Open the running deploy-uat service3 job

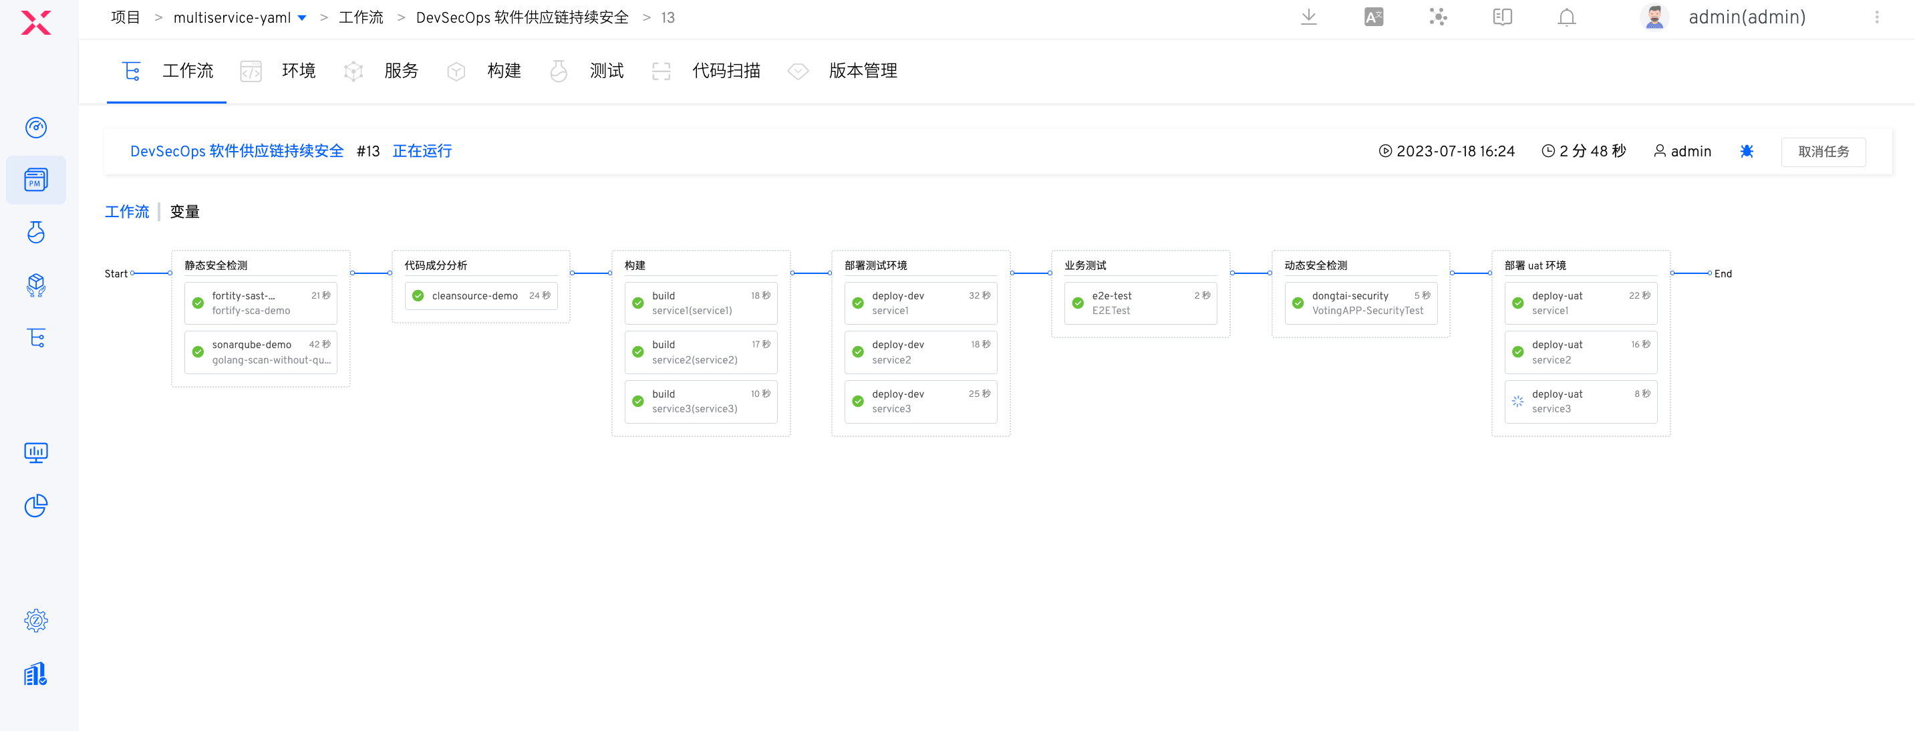click(x=1580, y=402)
